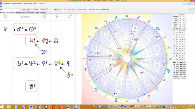
Task: Click the Aquarius sign on the chart wheel
Action: pos(97,28)
